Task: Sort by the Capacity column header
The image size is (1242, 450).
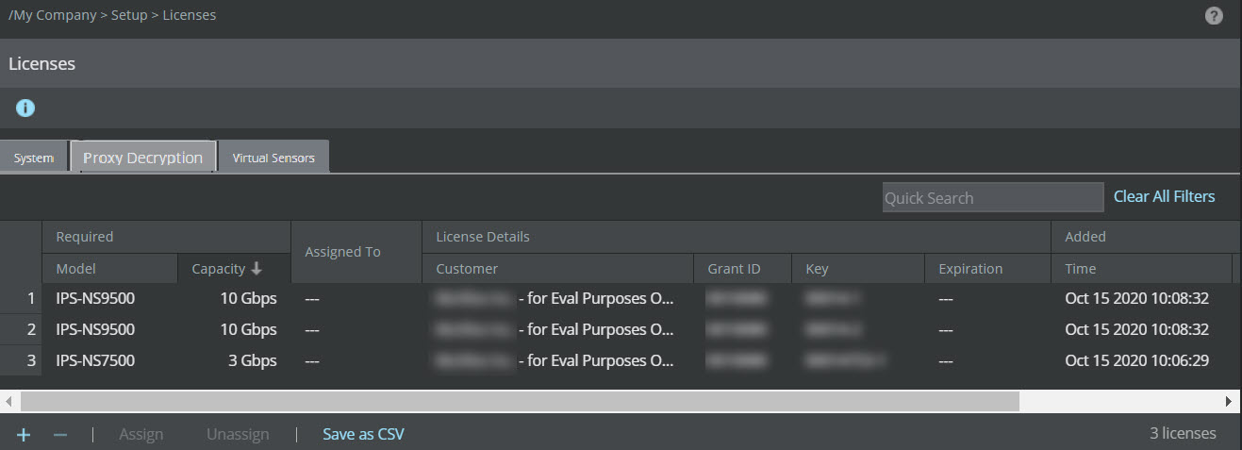Action: pos(234,269)
